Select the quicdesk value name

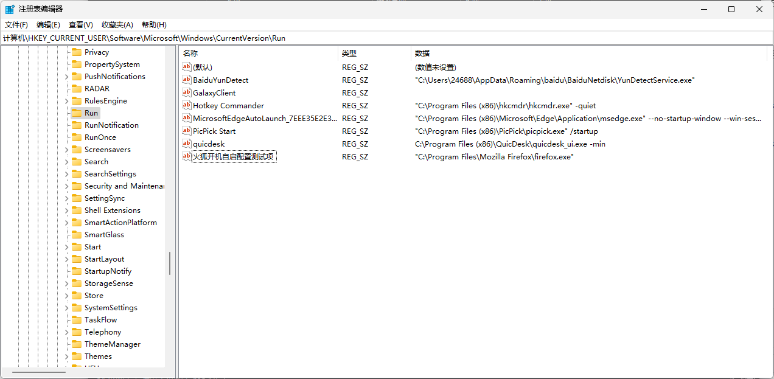(209, 144)
